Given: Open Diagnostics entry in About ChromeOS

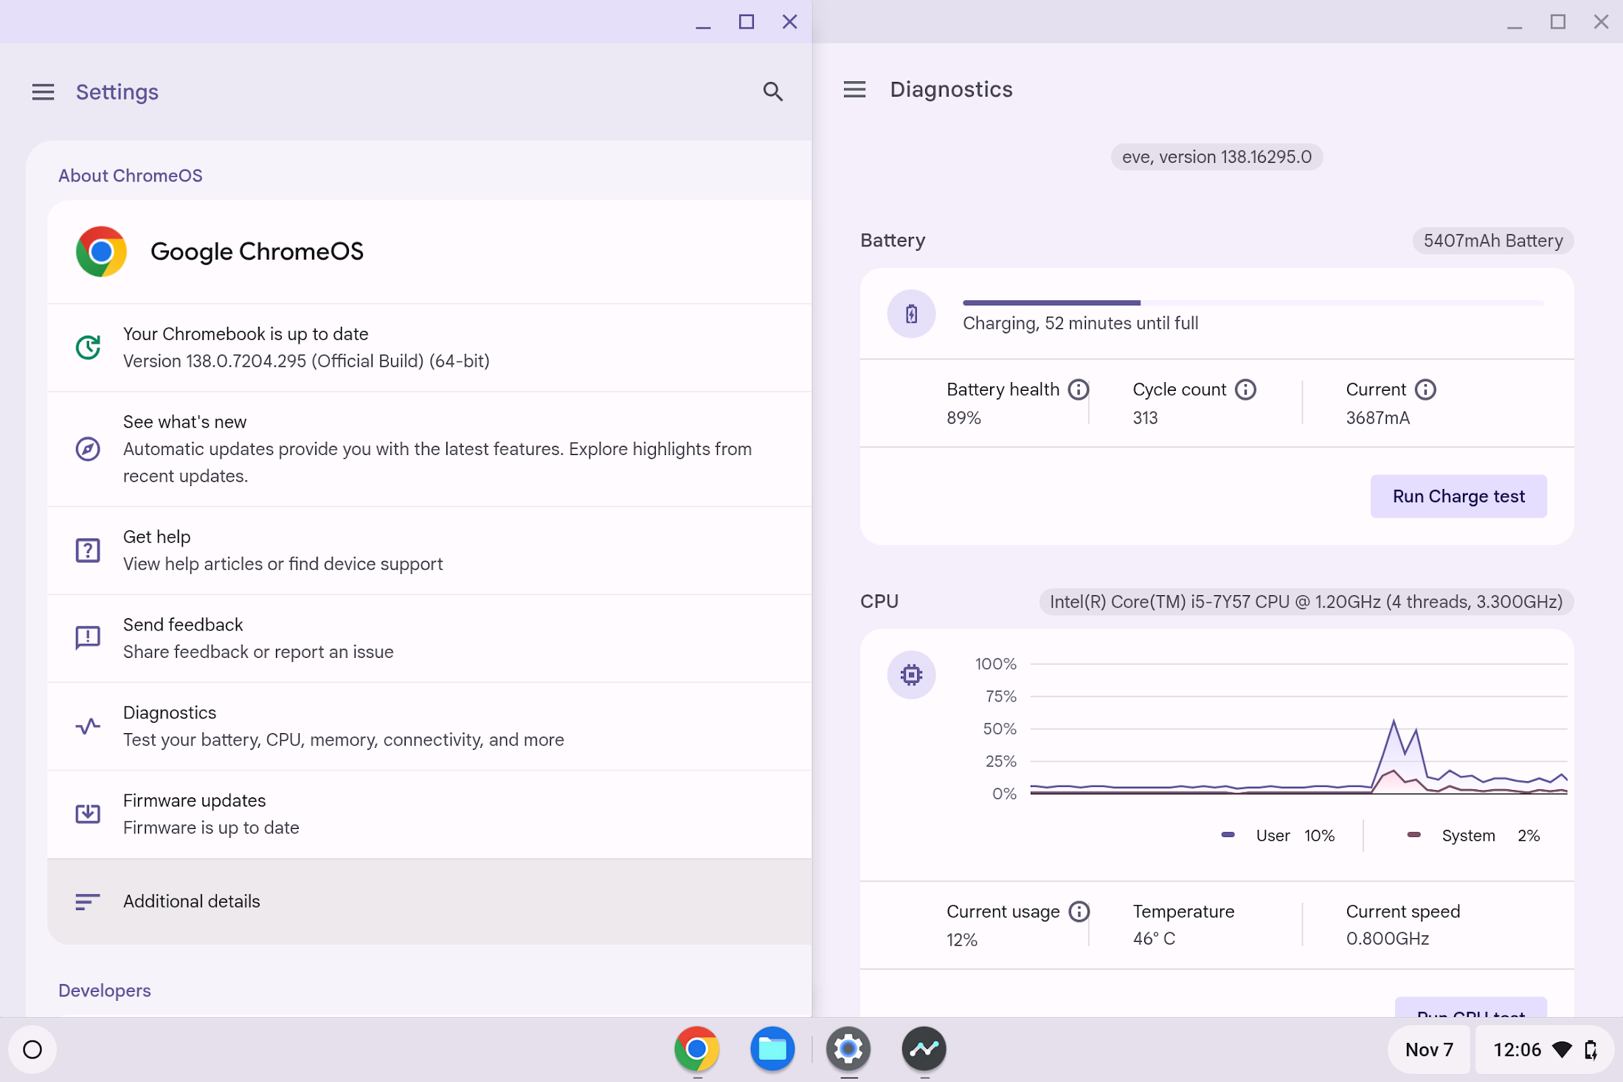Looking at the screenshot, I should coord(429,726).
